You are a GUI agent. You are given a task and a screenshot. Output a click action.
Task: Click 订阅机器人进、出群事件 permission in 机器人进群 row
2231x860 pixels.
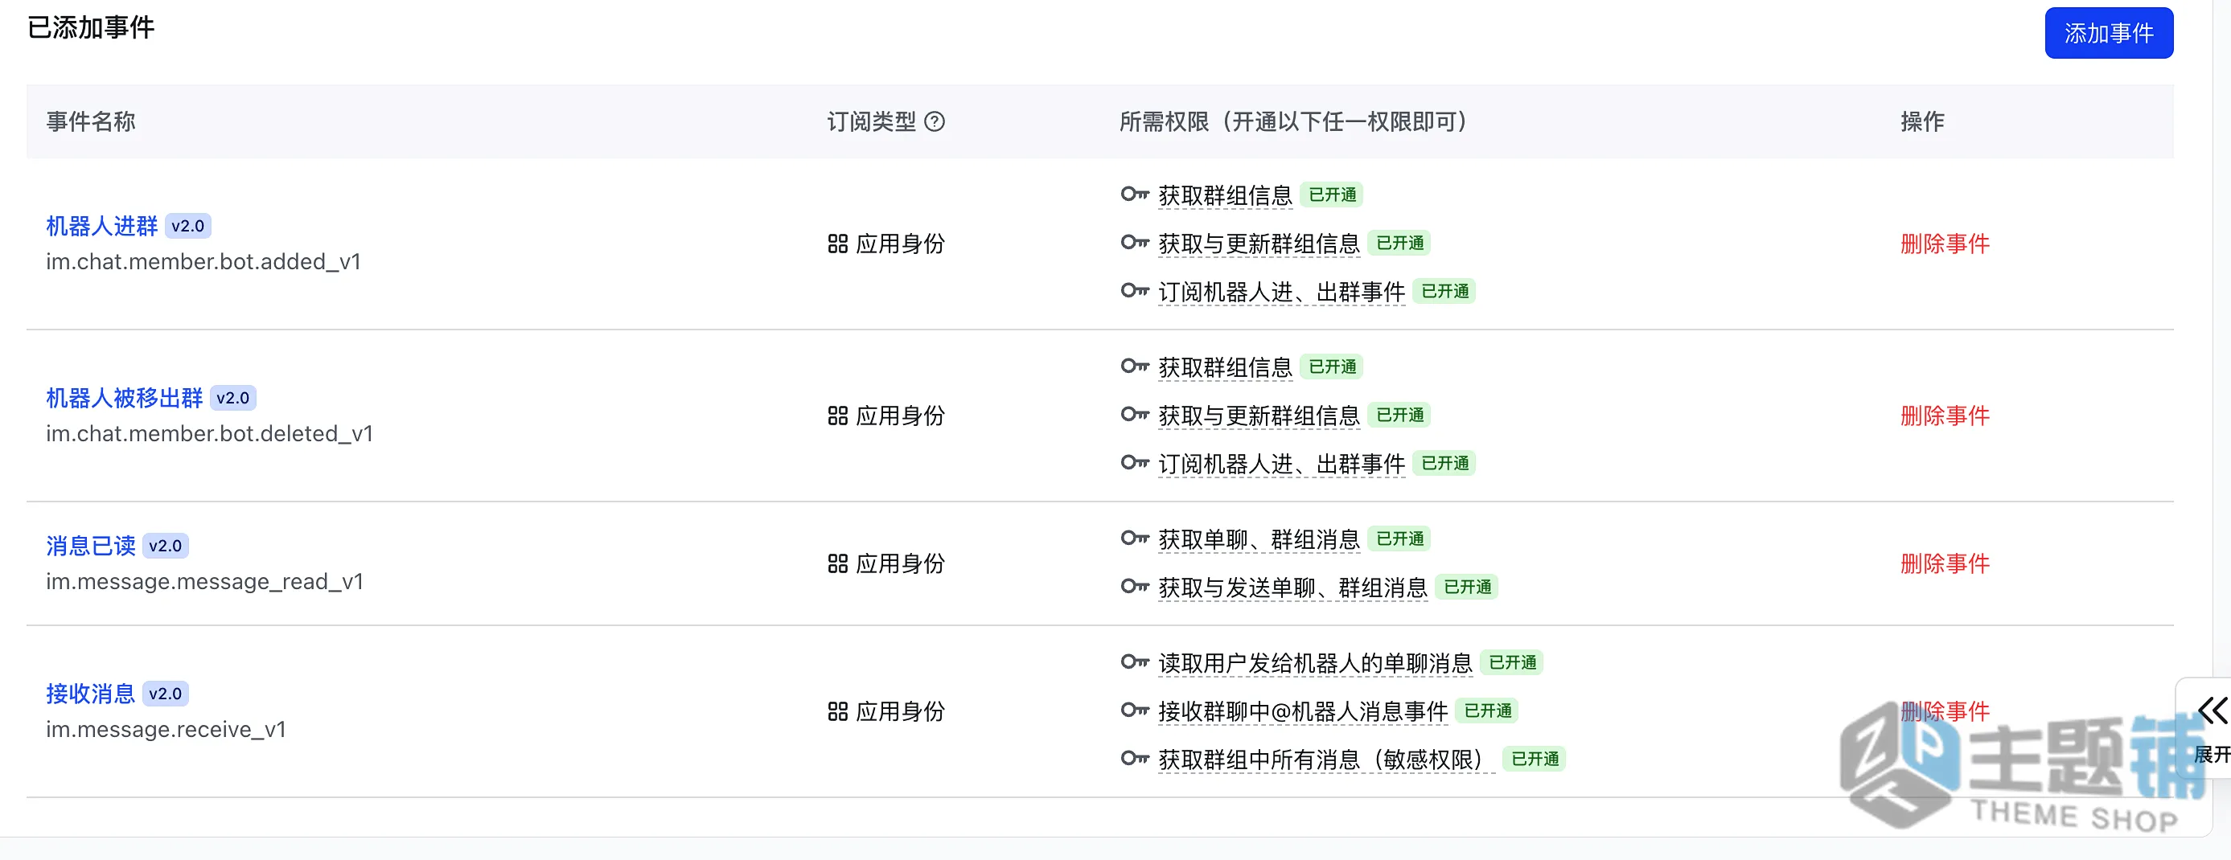click(1281, 293)
